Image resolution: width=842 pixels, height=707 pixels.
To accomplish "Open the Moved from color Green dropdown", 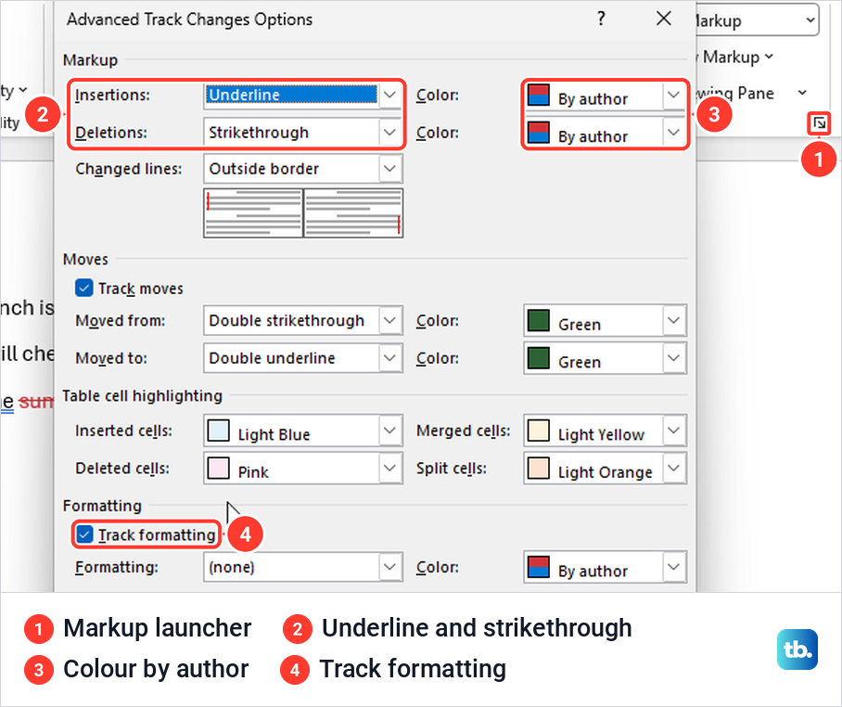I will pyautogui.click(x=674, y=320).
